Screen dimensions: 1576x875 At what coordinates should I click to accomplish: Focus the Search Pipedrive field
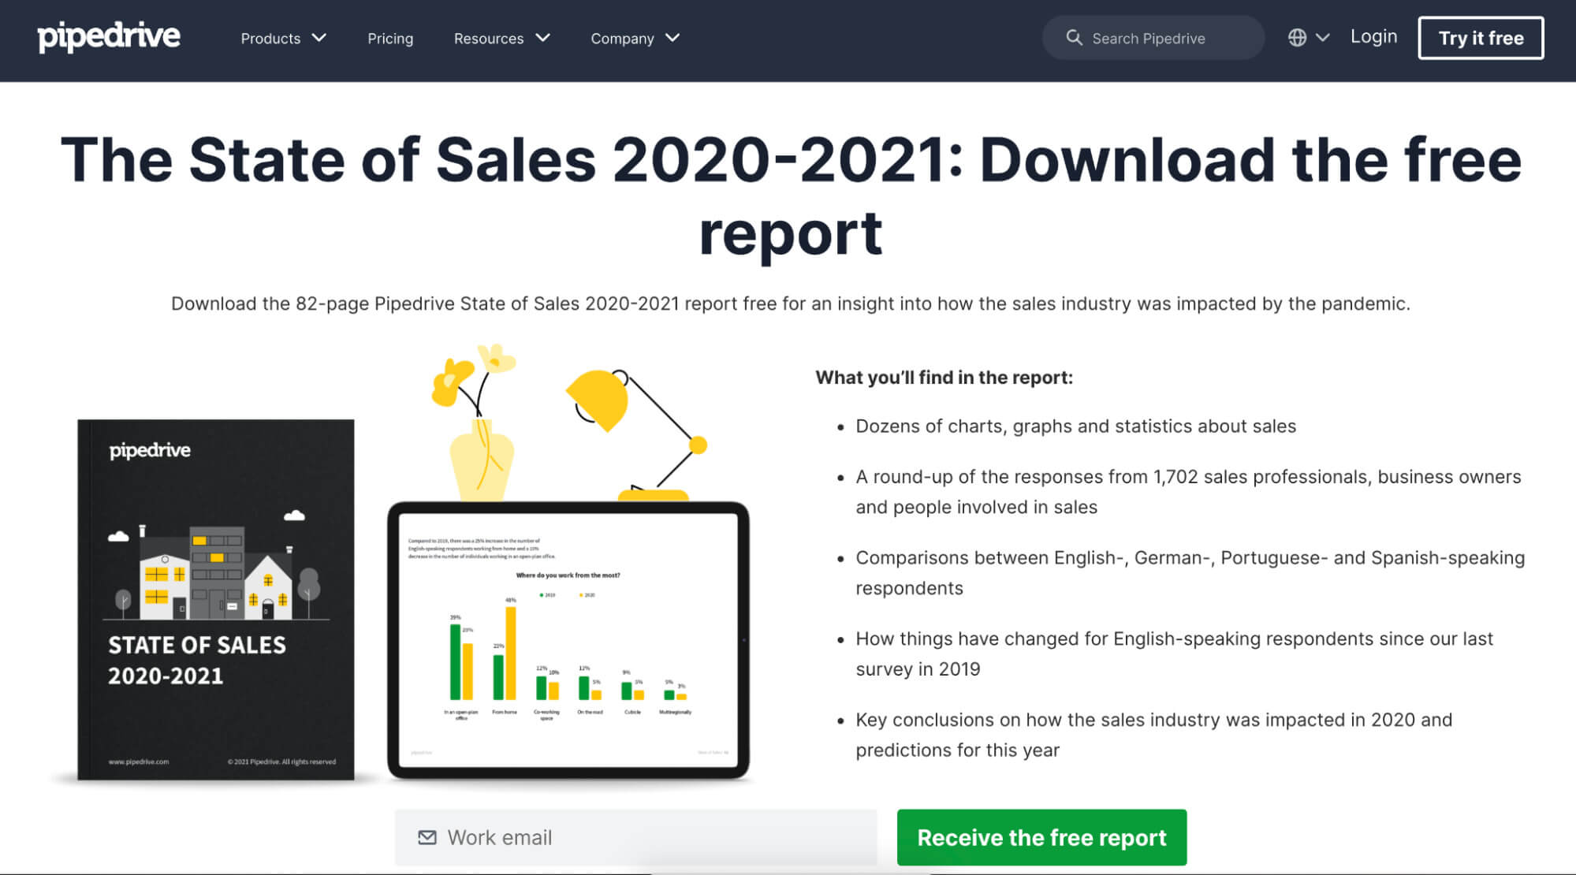tap(1153, 38)
